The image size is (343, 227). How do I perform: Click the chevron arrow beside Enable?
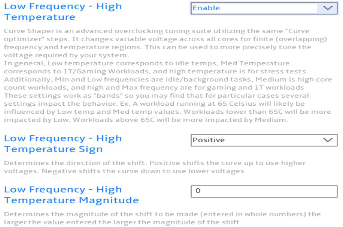click(328, 8)
